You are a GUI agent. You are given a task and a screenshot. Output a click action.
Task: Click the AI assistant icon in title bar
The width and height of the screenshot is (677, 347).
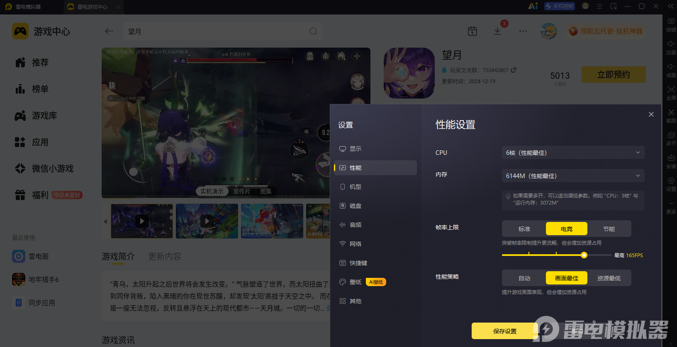point(533,6)
